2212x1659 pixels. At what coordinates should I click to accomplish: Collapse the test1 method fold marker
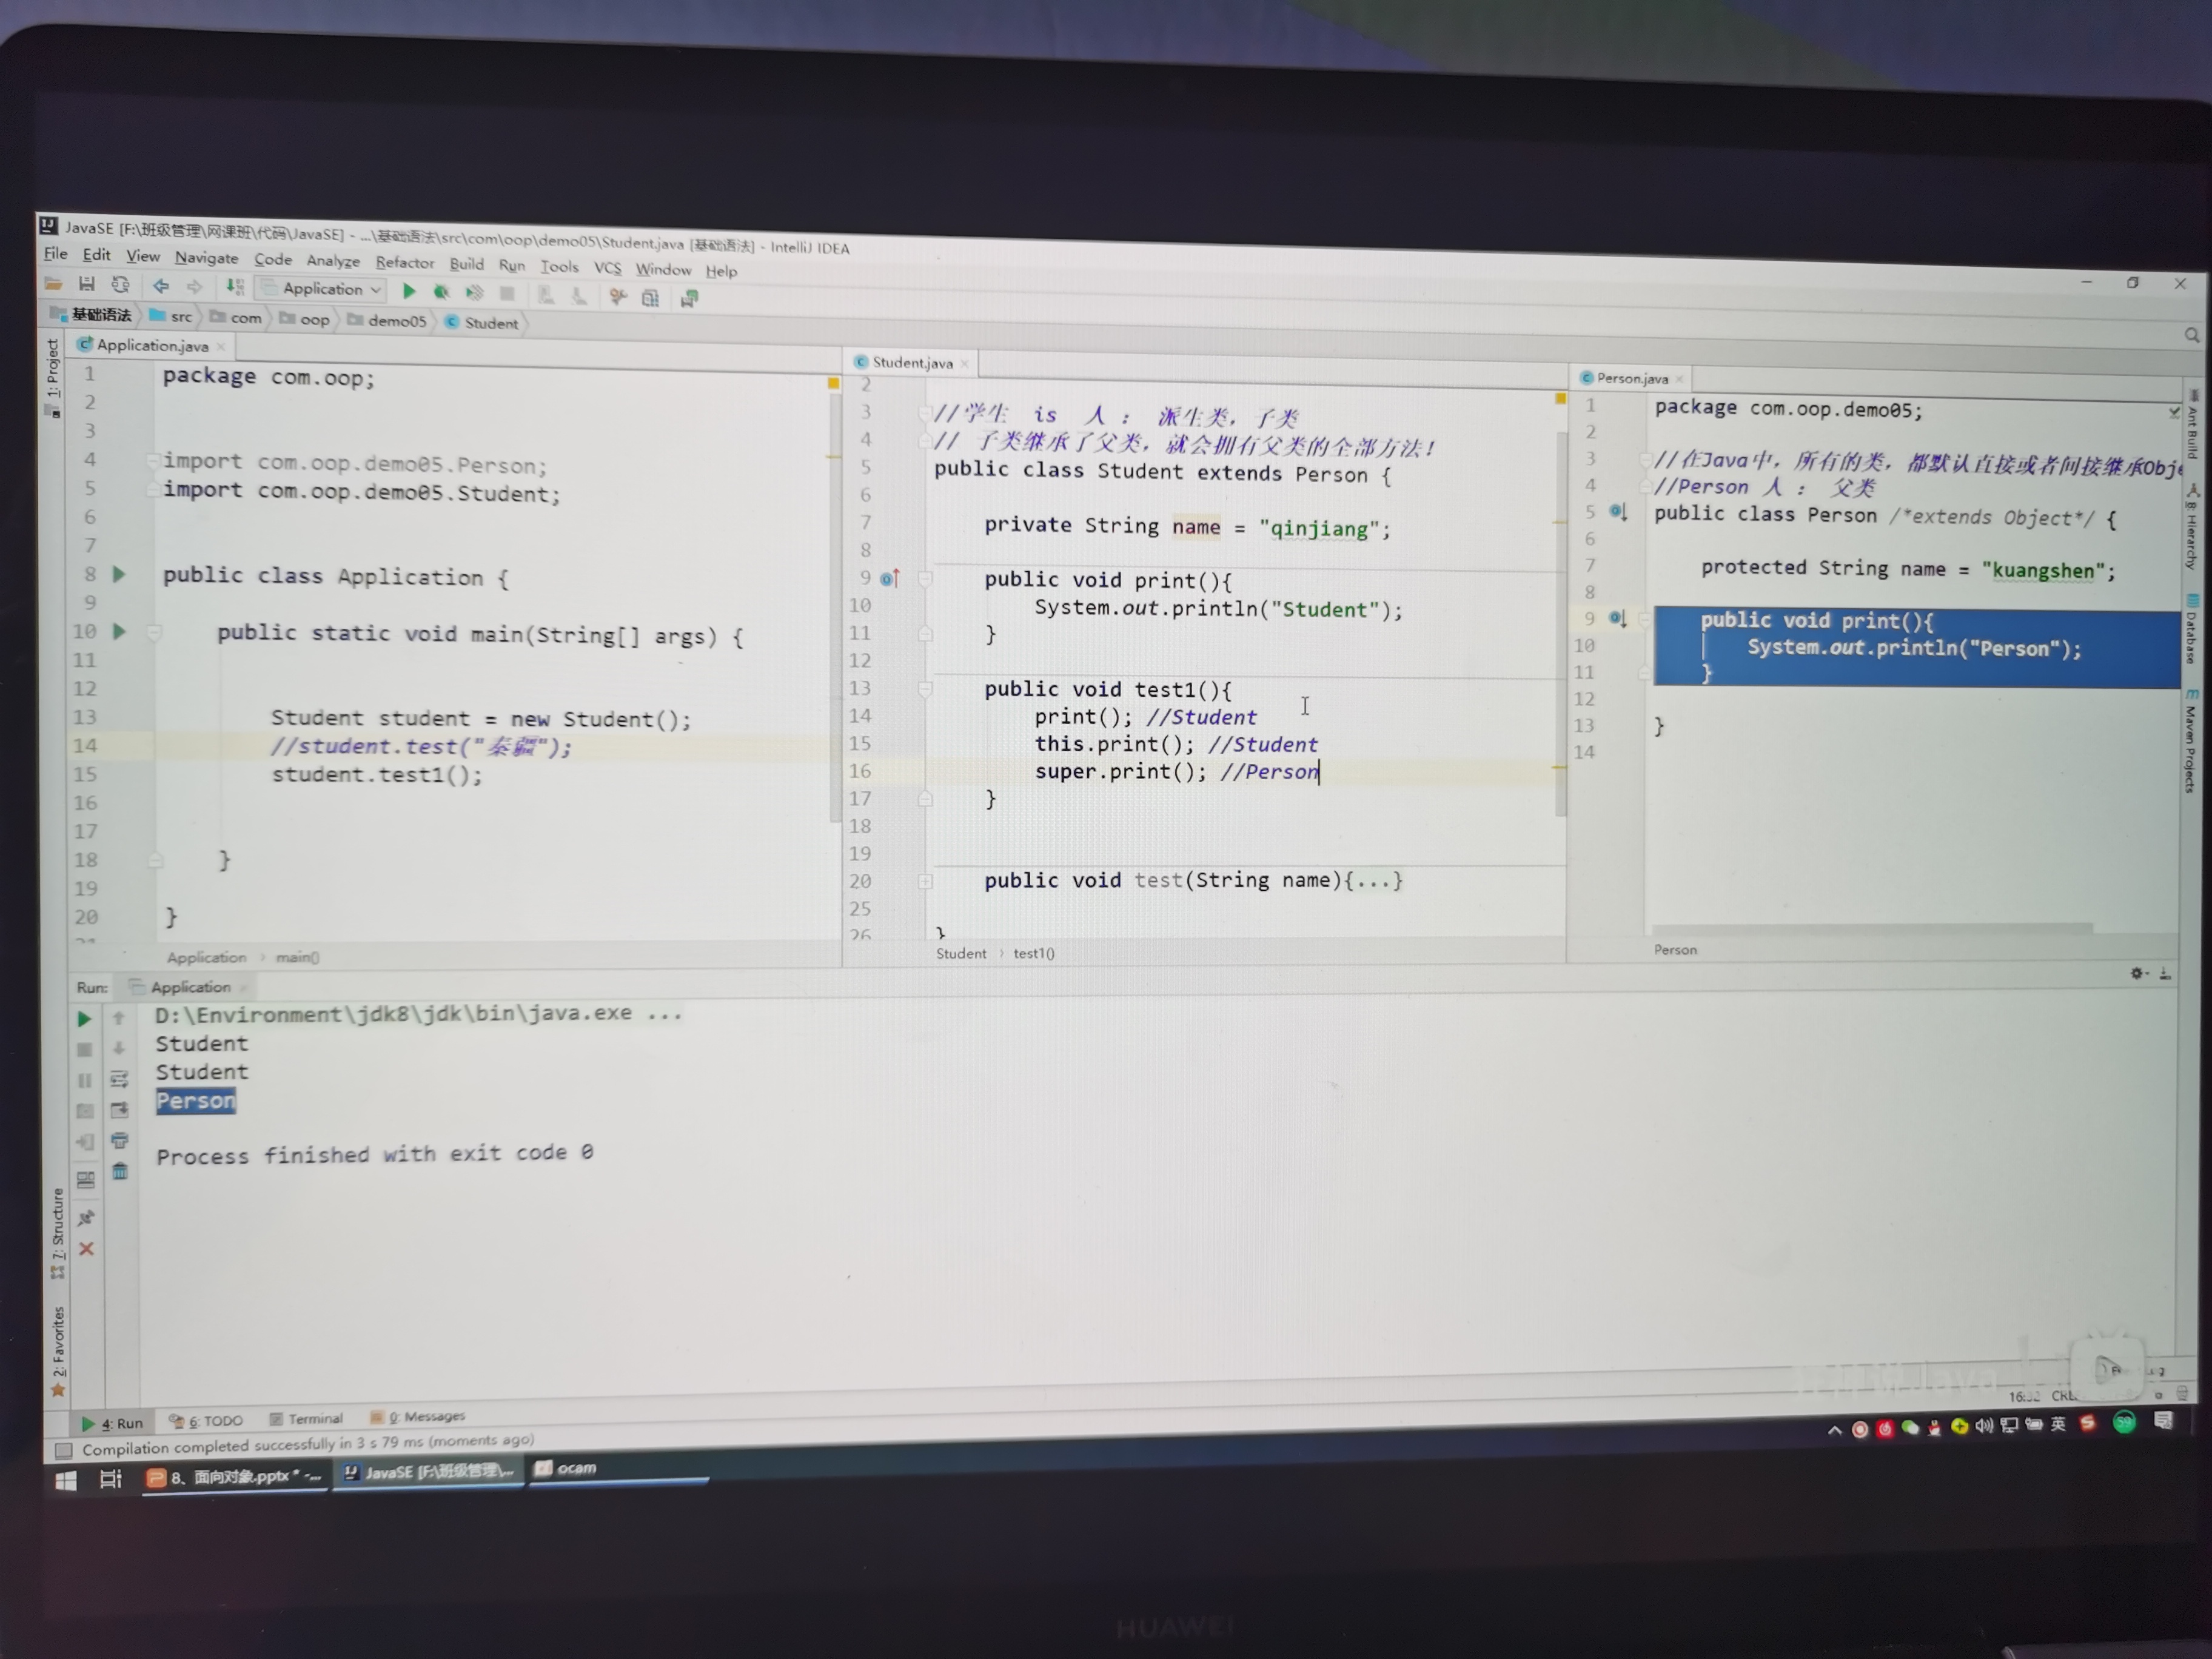click(925, 689)
